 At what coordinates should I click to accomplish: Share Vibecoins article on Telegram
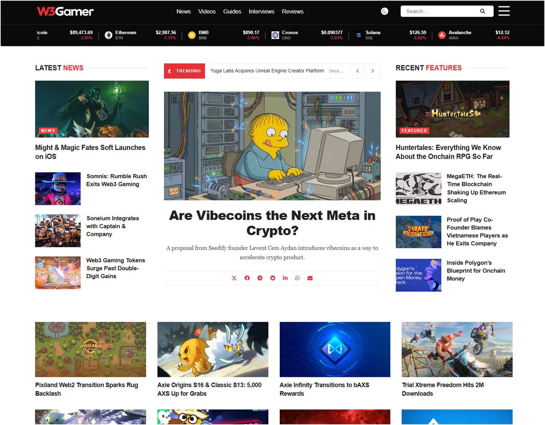tap(260, 278)
